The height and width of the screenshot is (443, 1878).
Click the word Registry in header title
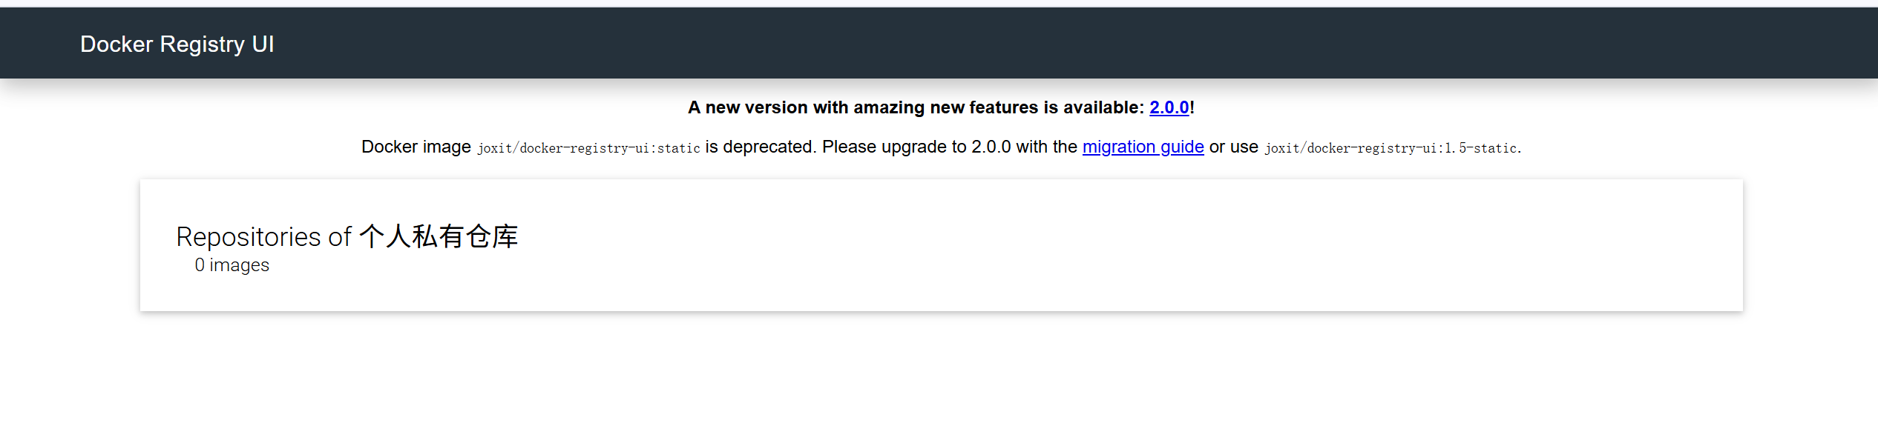pyautogui.click(x=203, y=44)
